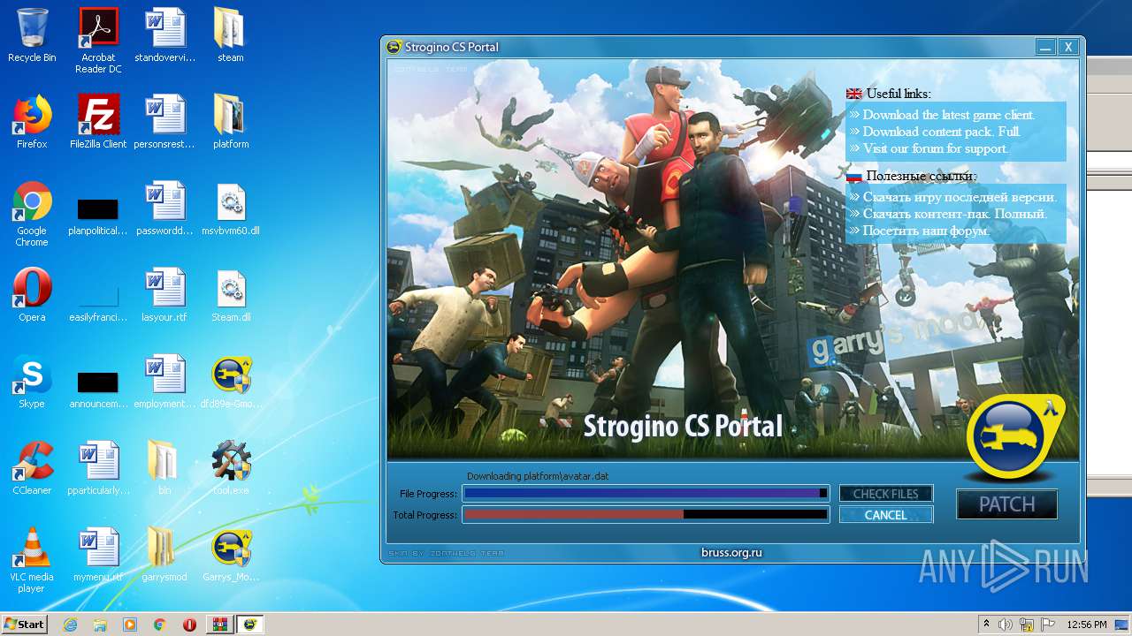The image size is (1132, 636).
Task: Select the pparticularly... Word document icon
Action: pyautogui.click(x=98, y=468)
